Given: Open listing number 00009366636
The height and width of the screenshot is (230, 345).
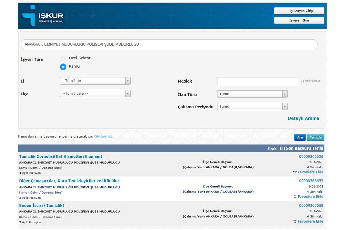Looking at the screenshot, I should click(x=311, y=156).
